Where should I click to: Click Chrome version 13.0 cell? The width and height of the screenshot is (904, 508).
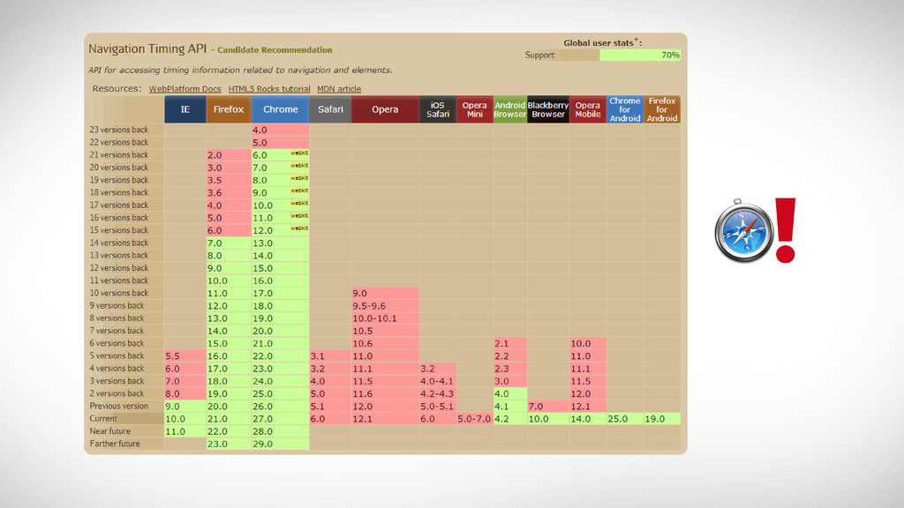tap(280, 243)
